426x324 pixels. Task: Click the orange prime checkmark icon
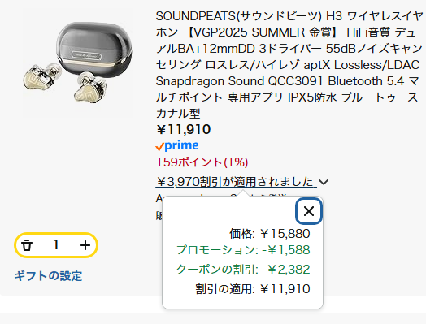pos(159,147)
